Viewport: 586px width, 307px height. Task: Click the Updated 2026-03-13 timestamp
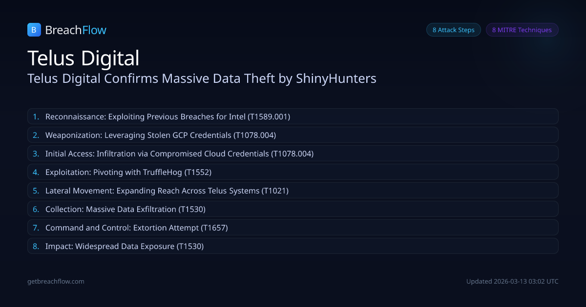click(512, 281)
